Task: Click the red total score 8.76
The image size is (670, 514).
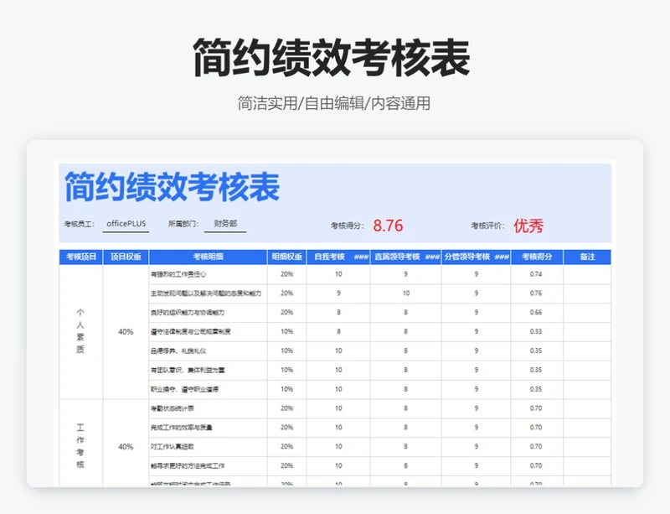Action: pyautogui.click(x=388, y=226)
